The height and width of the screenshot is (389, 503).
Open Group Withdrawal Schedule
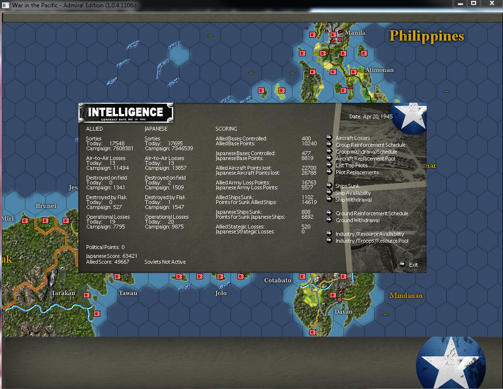(x=366, y=152)
